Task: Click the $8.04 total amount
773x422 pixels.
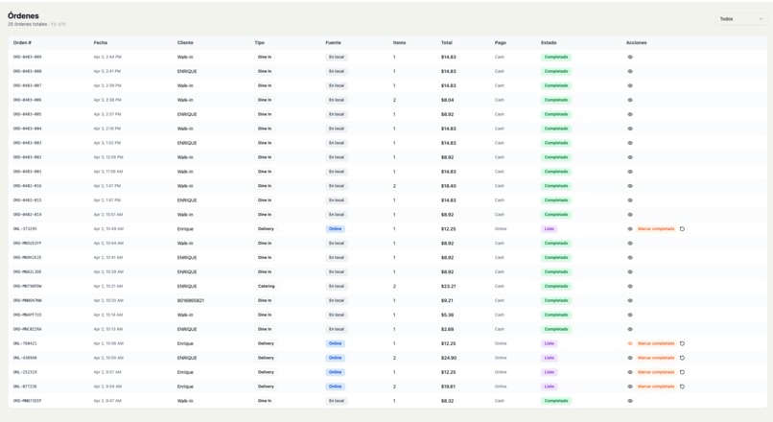Action: (x=448, y=100)
